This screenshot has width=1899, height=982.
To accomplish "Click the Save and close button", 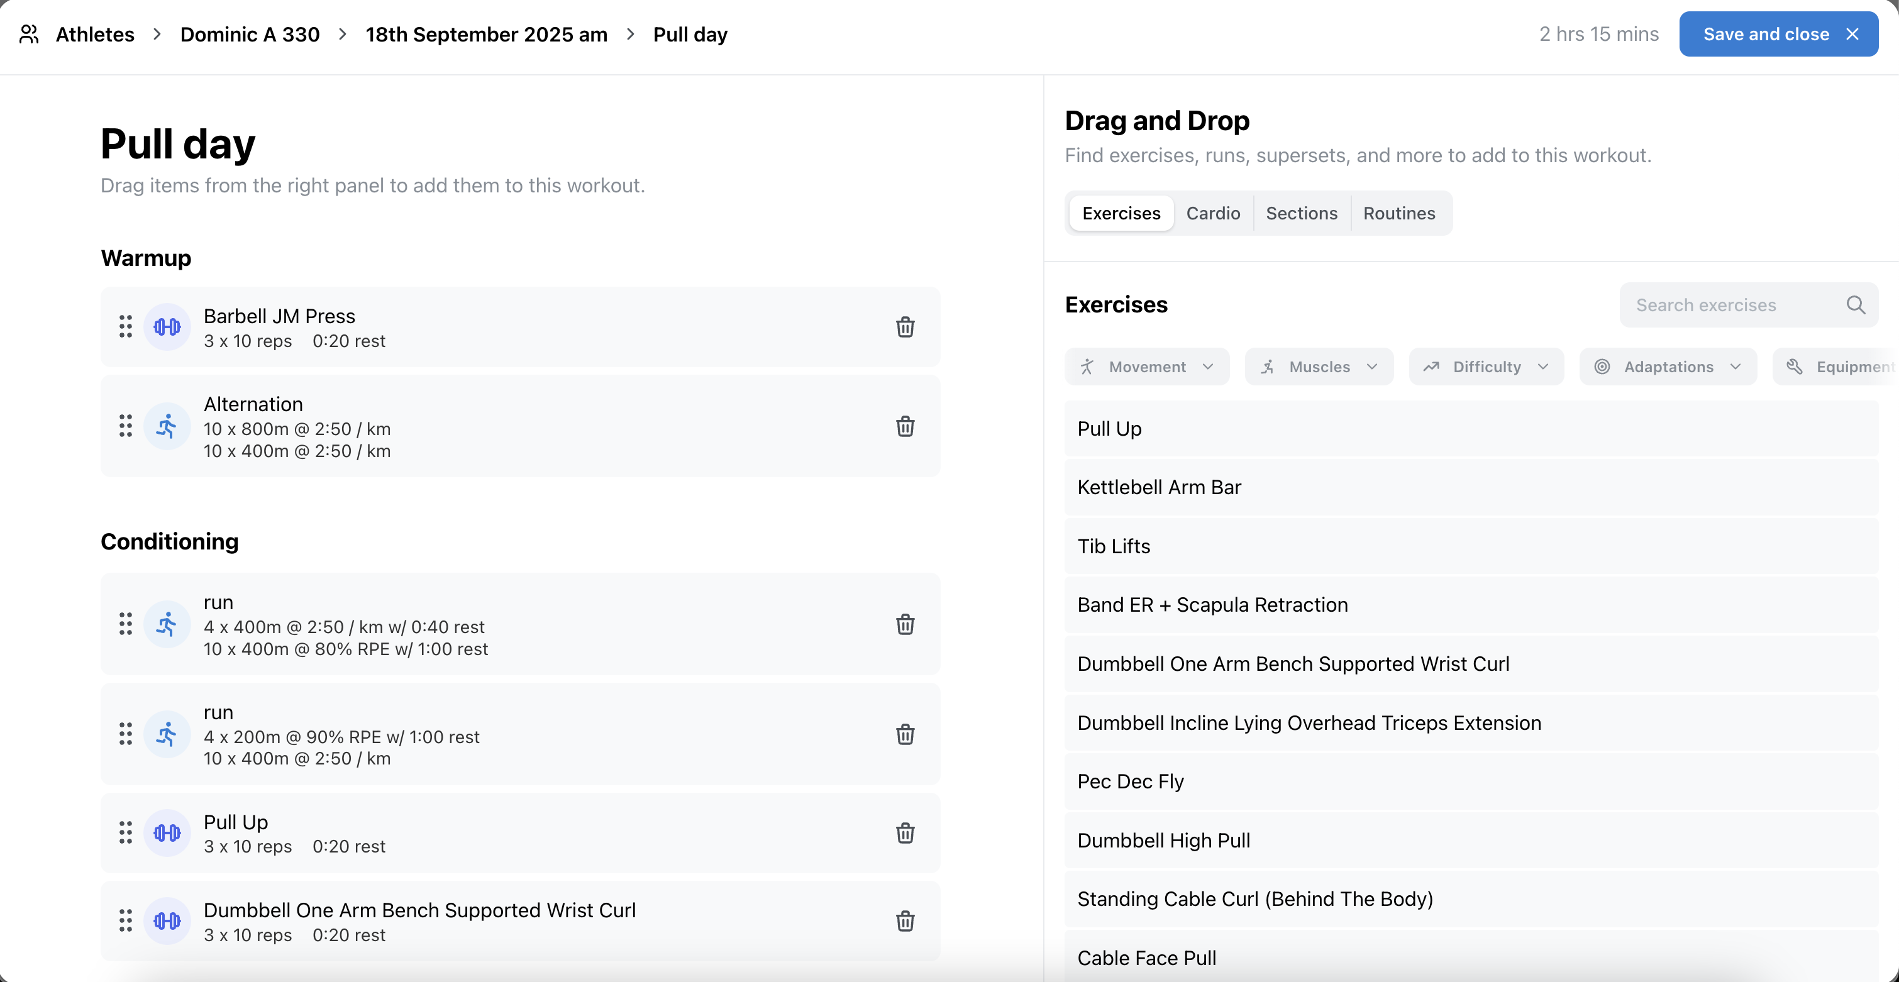I will pos(1766,34).
